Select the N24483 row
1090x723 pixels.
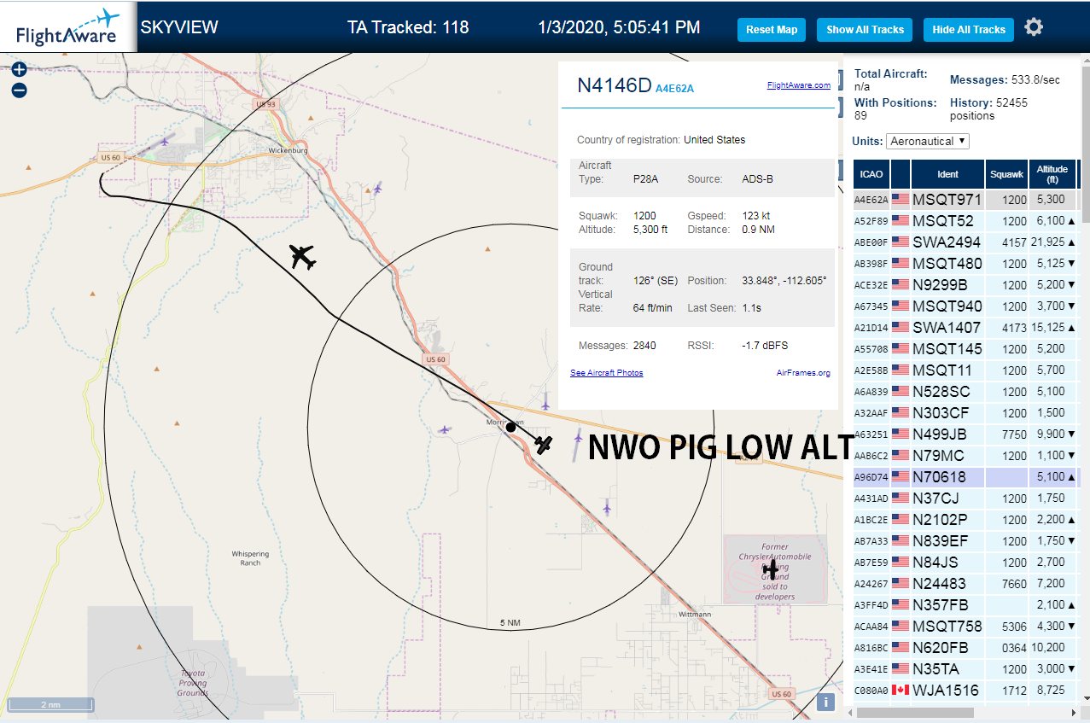tap(966, 584)
